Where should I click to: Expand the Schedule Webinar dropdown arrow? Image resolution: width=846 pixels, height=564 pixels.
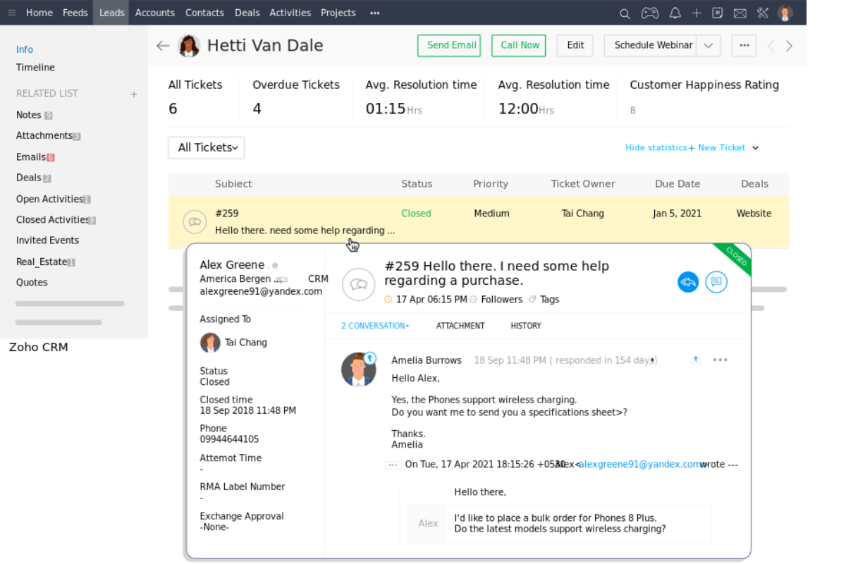[708, 45]
